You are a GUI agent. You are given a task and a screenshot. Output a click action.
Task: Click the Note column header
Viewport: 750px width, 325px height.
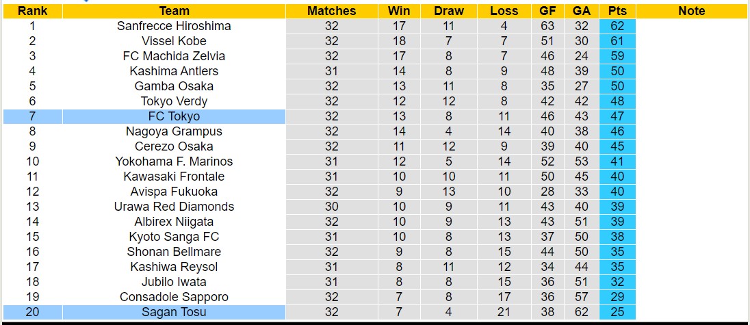691,11
